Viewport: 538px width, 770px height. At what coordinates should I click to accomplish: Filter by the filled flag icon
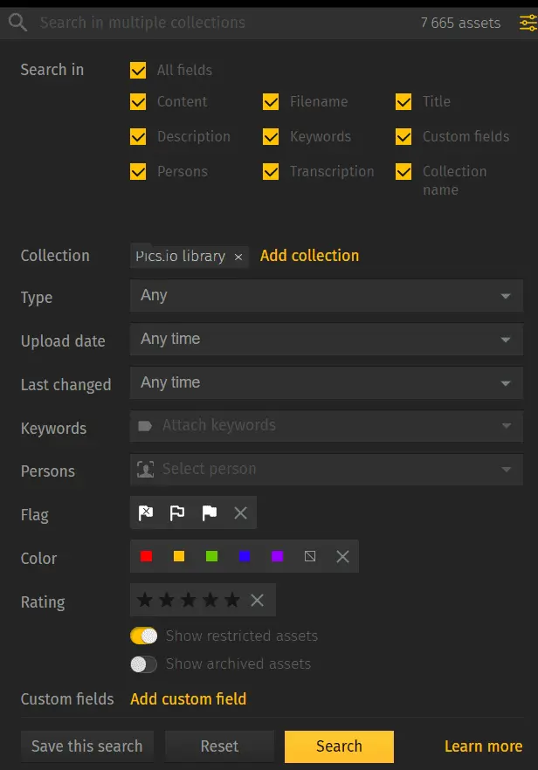click(209, 512)
